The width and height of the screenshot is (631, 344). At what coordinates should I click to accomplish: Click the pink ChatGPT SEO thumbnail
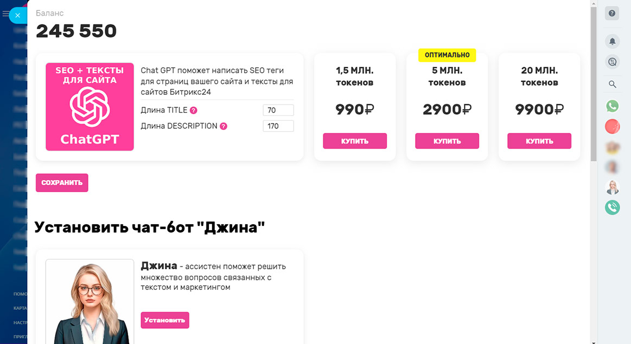point(90,107)
